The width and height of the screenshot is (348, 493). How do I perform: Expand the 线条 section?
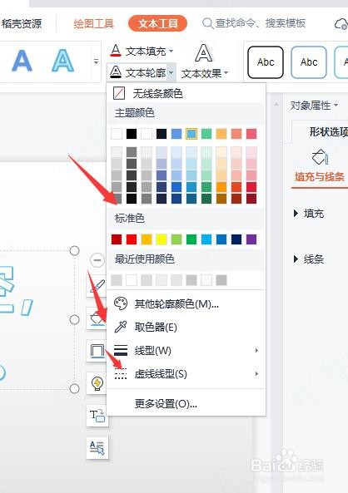coord(309,259)
